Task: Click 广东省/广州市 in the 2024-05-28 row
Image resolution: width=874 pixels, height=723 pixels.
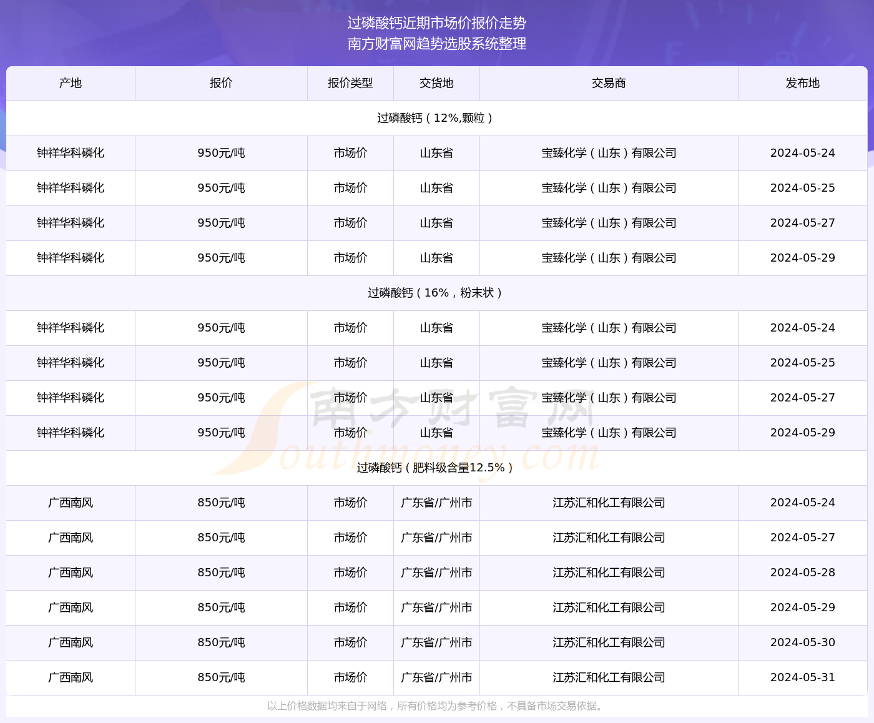Action: coord(436,573)
